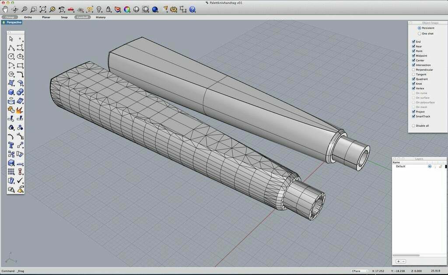
Task: Open the color wheel Object Properties icon
Action: pyautogui.click(x=127, y=10)
